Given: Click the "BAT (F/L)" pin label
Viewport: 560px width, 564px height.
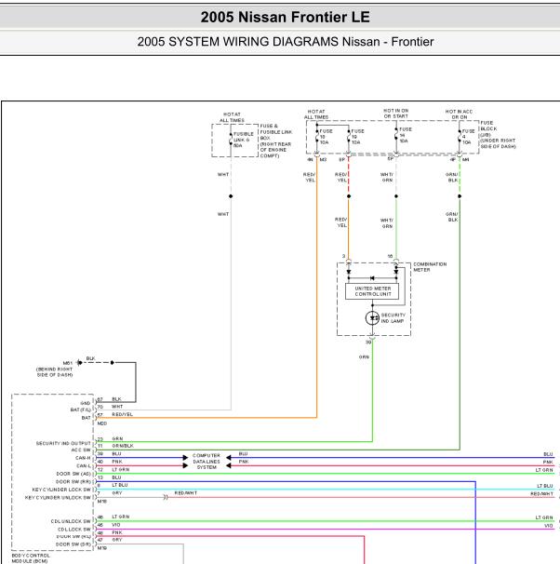Looking at the screenshot, I should point(81,410).
